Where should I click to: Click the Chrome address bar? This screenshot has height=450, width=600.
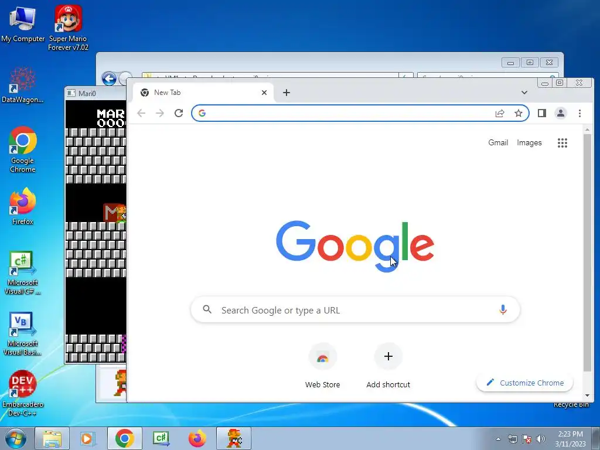360,113
